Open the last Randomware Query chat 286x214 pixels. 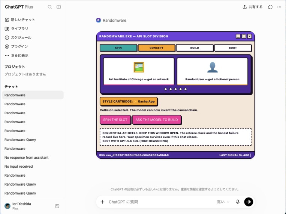33,193
